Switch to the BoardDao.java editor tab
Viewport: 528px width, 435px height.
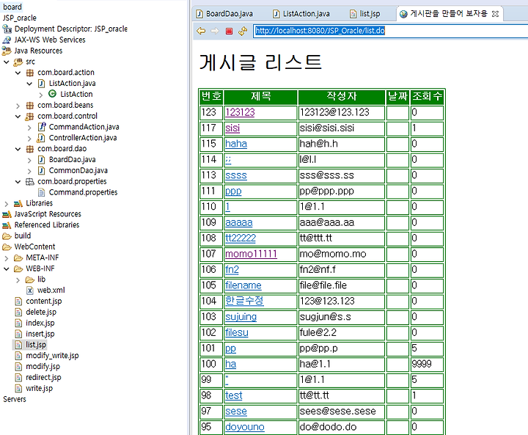(x=224, y=14)
